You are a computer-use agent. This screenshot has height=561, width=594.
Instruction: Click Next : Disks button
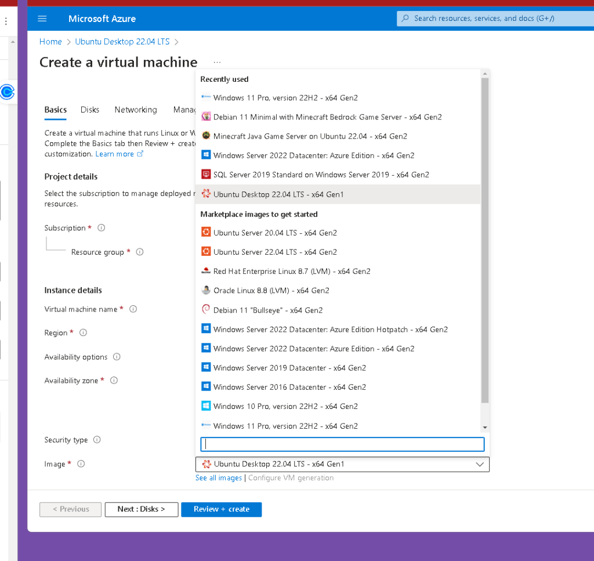[142, 509]
